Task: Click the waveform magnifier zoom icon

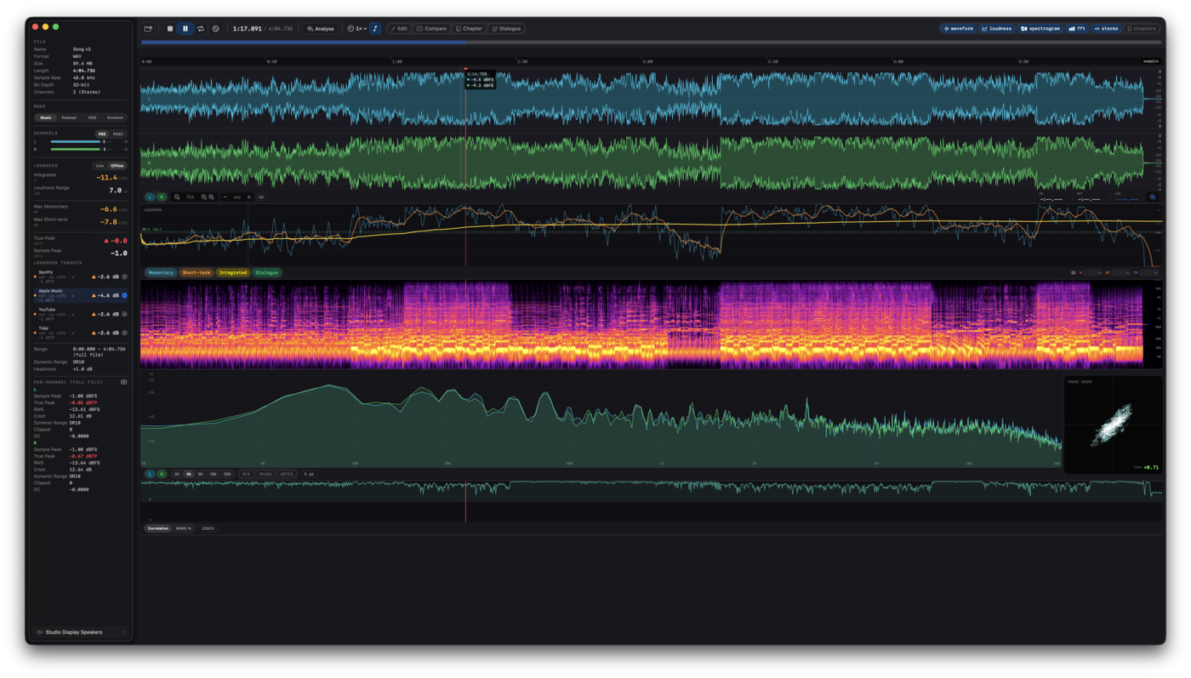Action: pyautogui.click(x=177, y=197)
